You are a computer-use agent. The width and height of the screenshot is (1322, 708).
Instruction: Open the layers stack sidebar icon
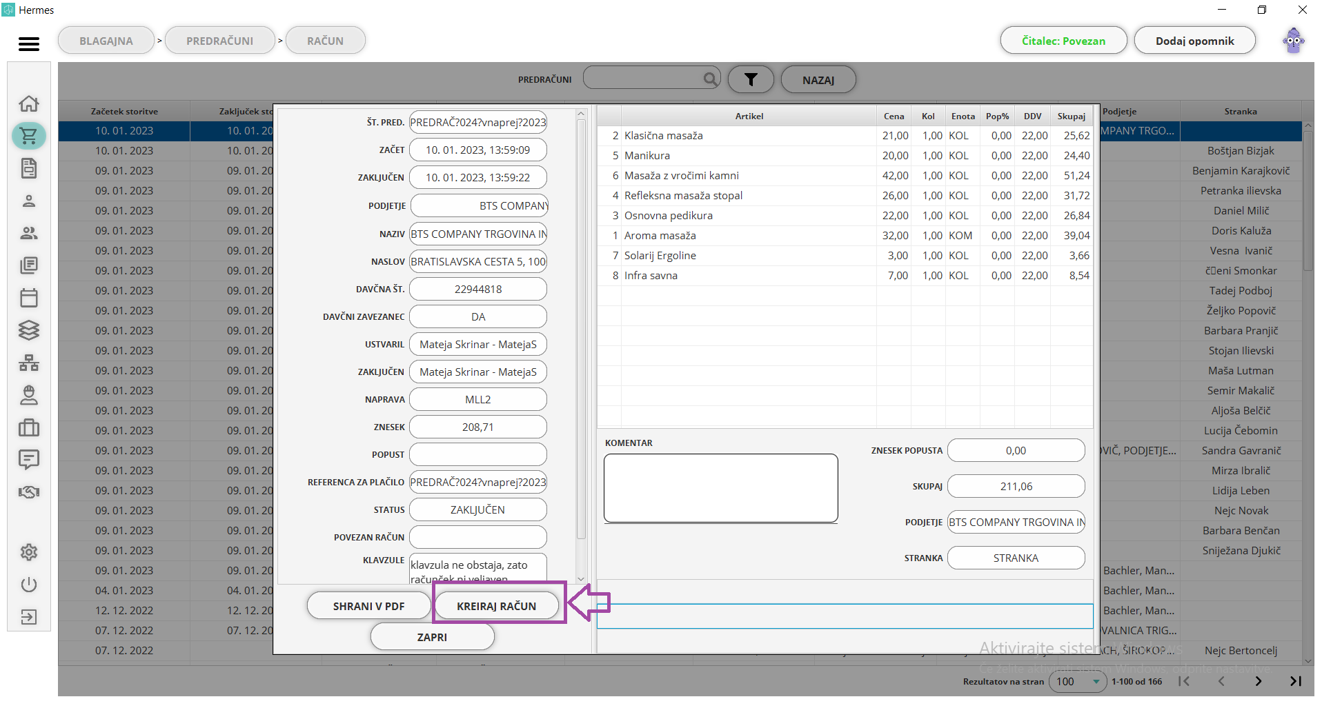pyautogui.click(x=29, y=330)
